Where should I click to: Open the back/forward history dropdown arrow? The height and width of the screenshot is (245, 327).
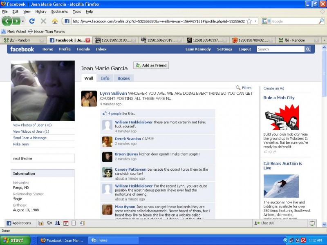(x=23, y=21)
